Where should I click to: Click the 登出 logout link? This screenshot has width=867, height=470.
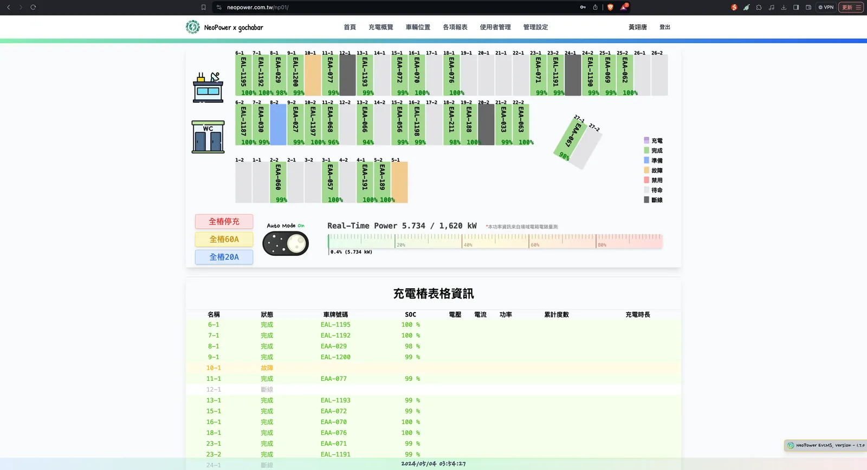pos(665,27)
